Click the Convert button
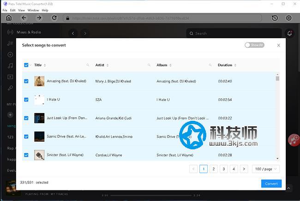The height and width of the screenshot is (201, 300). pyautogui.click(x=271, y=183)
